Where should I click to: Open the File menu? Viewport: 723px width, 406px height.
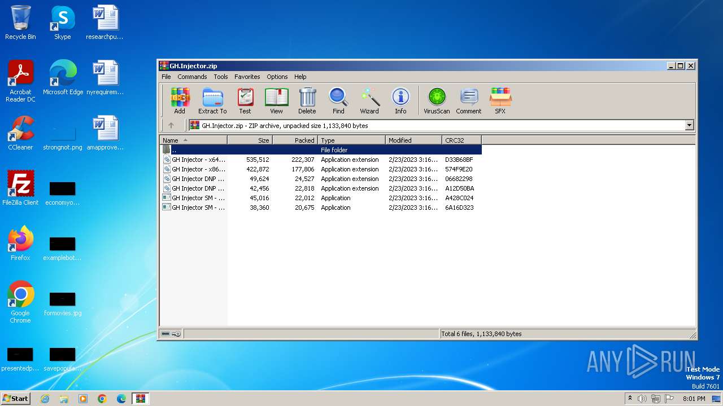166,77
